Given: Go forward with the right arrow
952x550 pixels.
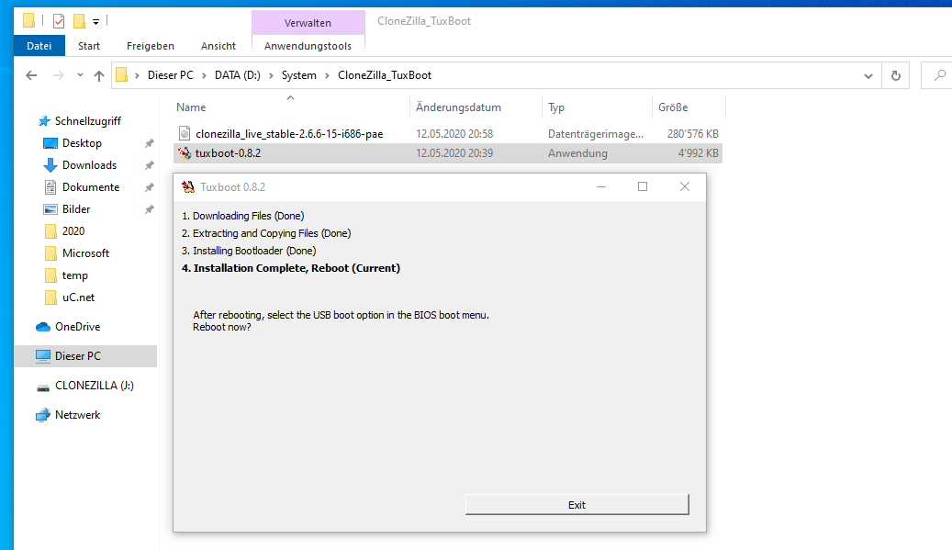Looking at the screenshot, I should point(58,75).
